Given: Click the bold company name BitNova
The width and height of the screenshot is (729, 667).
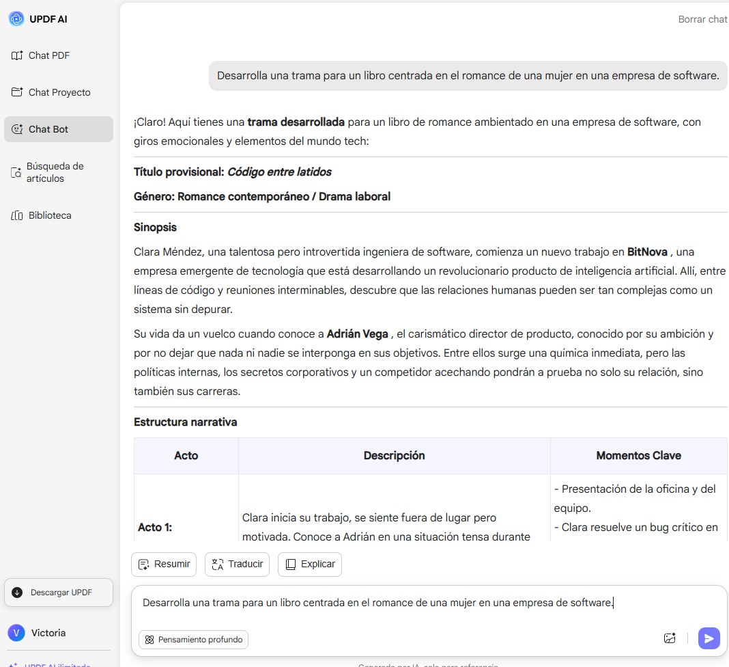Looking at the screenshot, I should 647,251.
